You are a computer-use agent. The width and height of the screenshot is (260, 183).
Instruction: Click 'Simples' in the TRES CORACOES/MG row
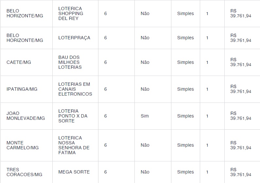tap(185, 172)
